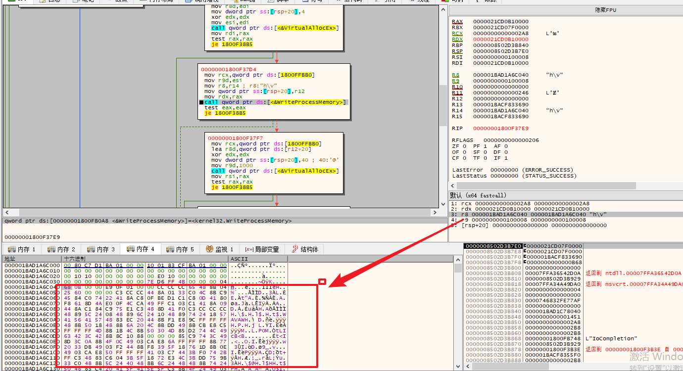The image size is (683, 371).
Task: Toggle the OF flag
Action: [x=458, y=152]
